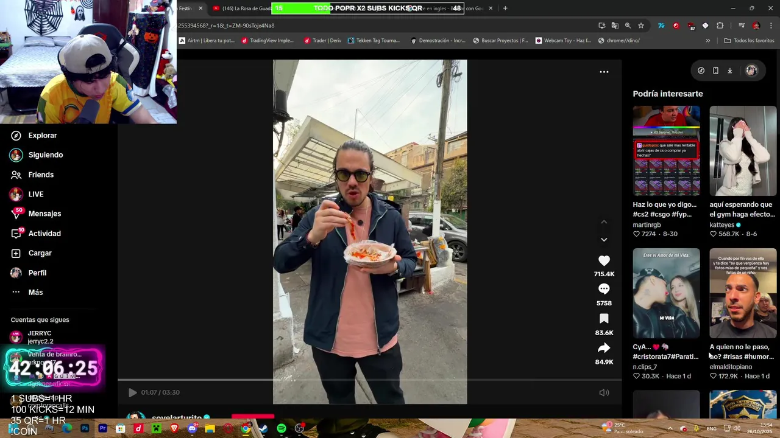
Task: Open martinrgb cs2 video thumbnail
Action: (x=666, y=151)
